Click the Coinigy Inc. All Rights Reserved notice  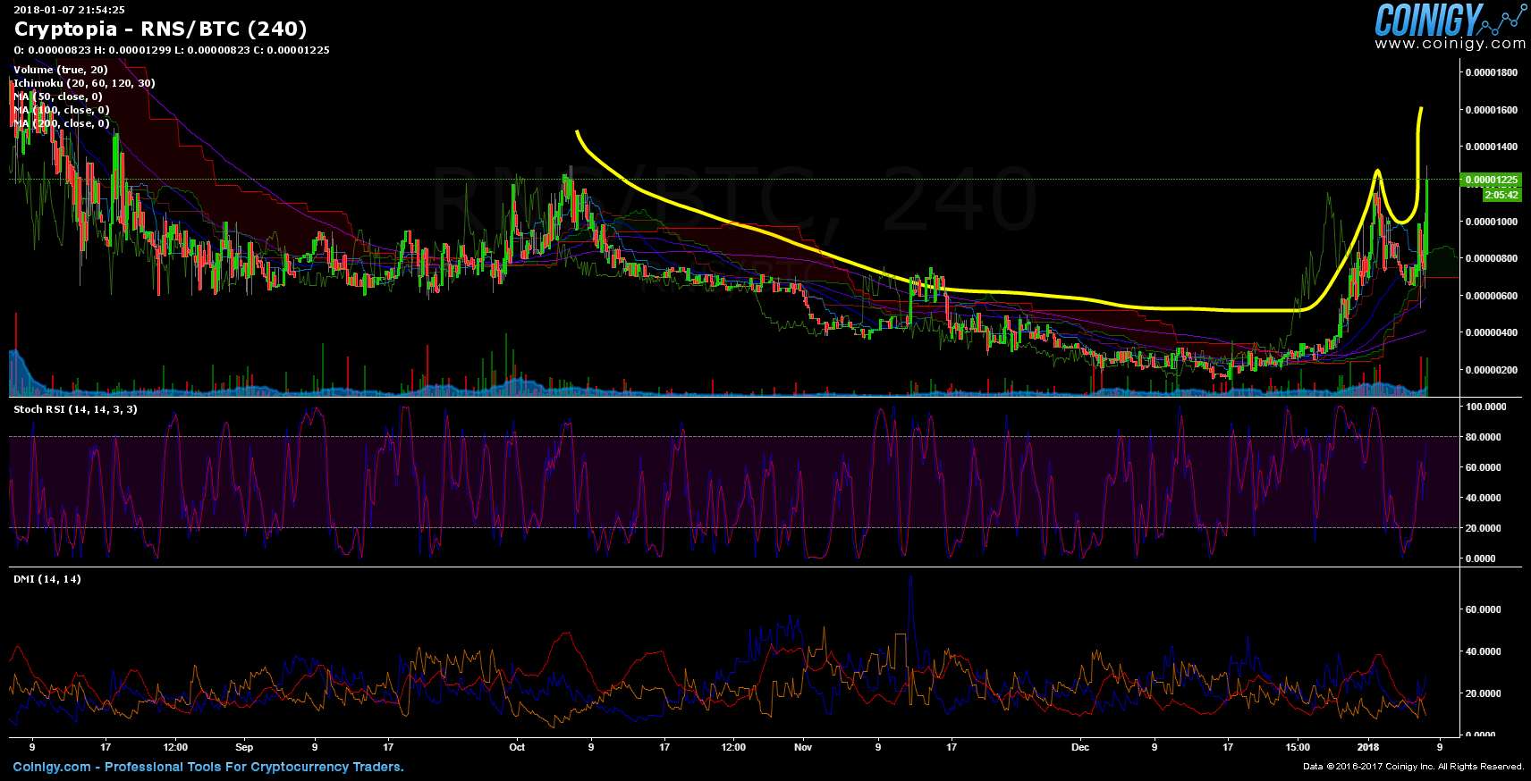[1414, 767]
